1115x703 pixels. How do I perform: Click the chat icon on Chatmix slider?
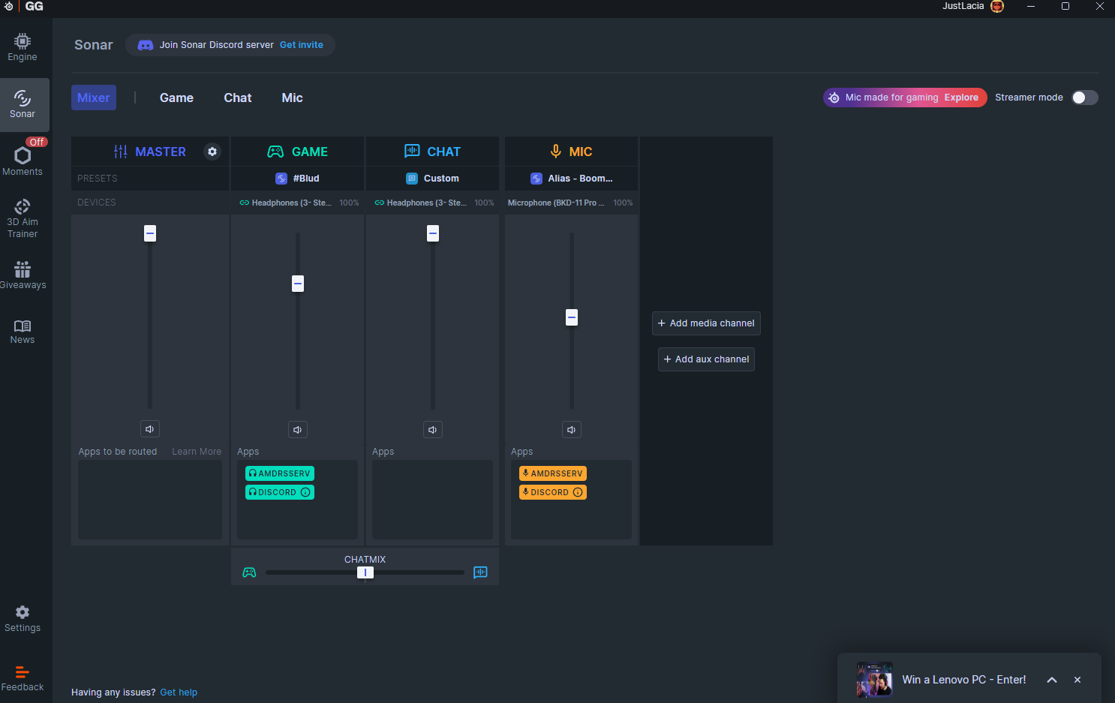tap(481, 572)
